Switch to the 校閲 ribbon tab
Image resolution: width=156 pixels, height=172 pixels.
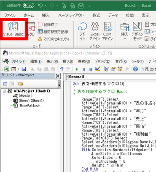(x=129, y=15)
